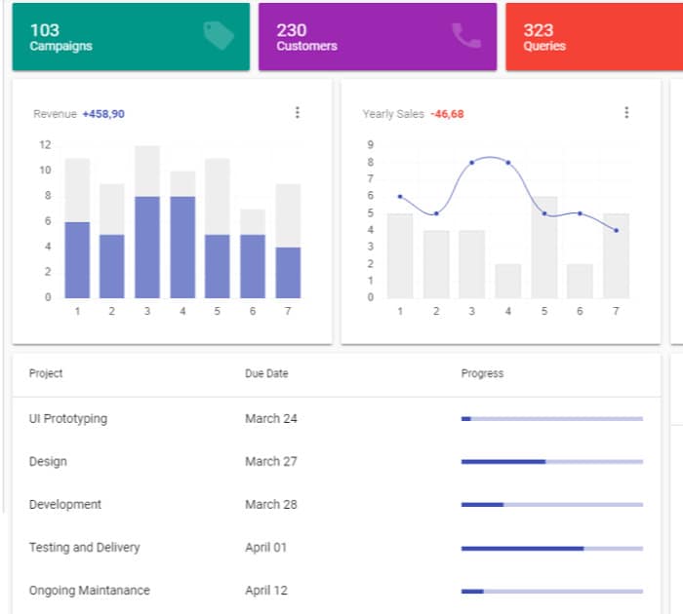683x614 pixels.
Task: Open the Yearly Sales three-dot menu
Action: click(x=626, y=113)
